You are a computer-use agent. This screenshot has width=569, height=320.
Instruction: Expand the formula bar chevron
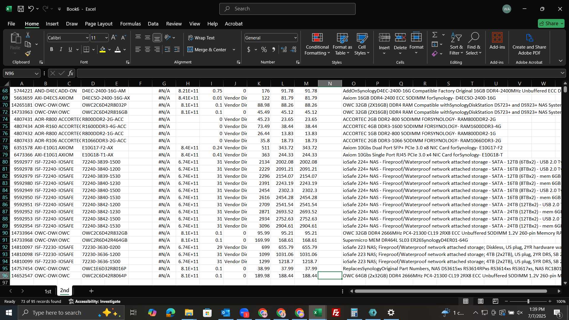point(562,73)
